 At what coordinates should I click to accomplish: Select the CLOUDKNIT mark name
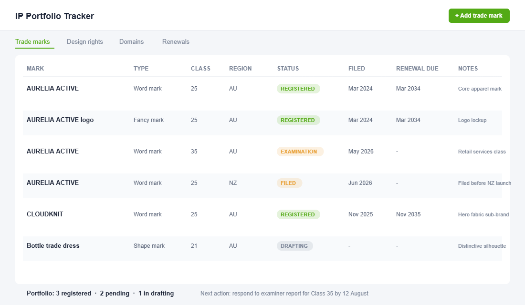pos(45,214)
